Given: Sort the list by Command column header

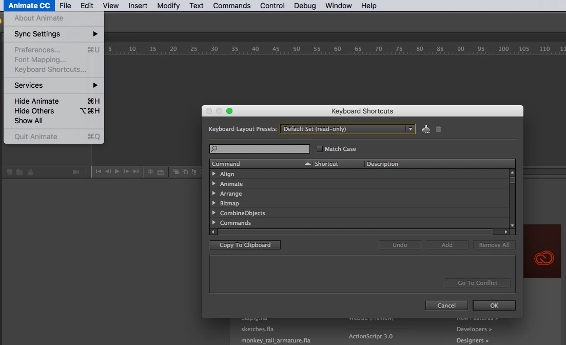Looking at the screenshot, I should (x=261, y=164).
